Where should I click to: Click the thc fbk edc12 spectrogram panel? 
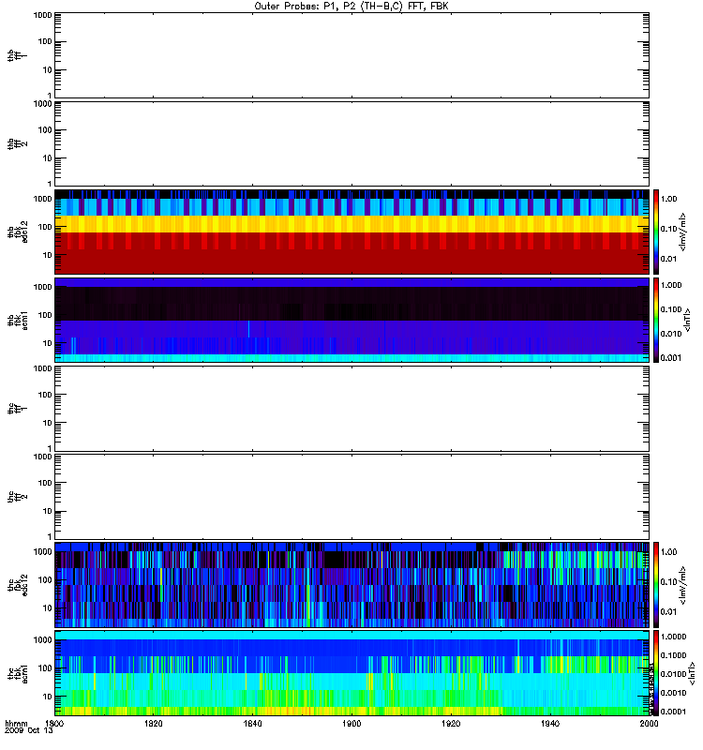tap(352, 584)
